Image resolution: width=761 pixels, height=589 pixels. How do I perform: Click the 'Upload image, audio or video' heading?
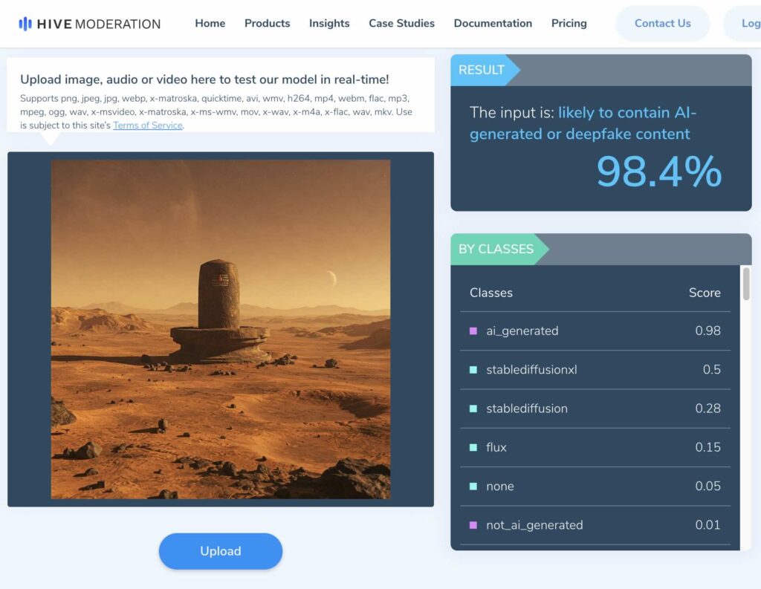tap(204, 79)
